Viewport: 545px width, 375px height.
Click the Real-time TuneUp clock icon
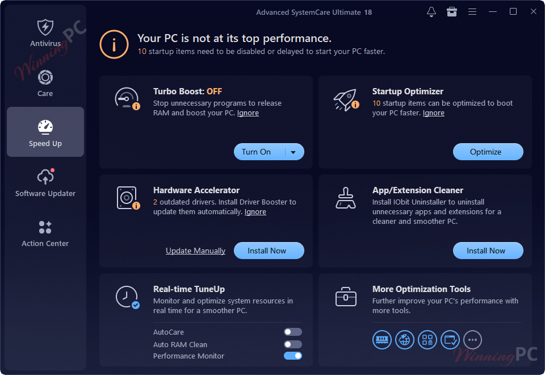(x=127, y=297)
